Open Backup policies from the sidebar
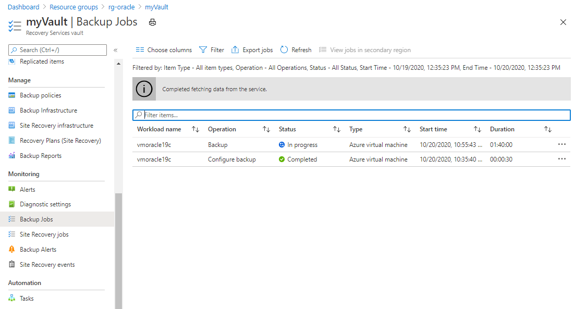The height and width of the screenshot is (309, 575). pos(40,95)
